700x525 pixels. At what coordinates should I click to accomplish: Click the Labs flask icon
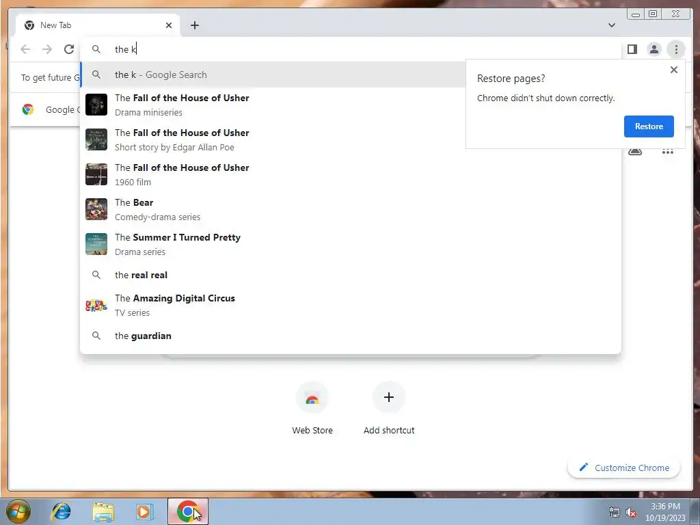tap(635, 152)
